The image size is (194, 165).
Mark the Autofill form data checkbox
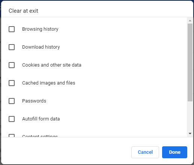coord(12,119)
